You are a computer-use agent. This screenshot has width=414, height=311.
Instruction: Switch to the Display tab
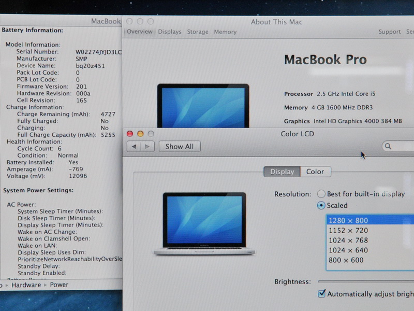tap(282, 172)
